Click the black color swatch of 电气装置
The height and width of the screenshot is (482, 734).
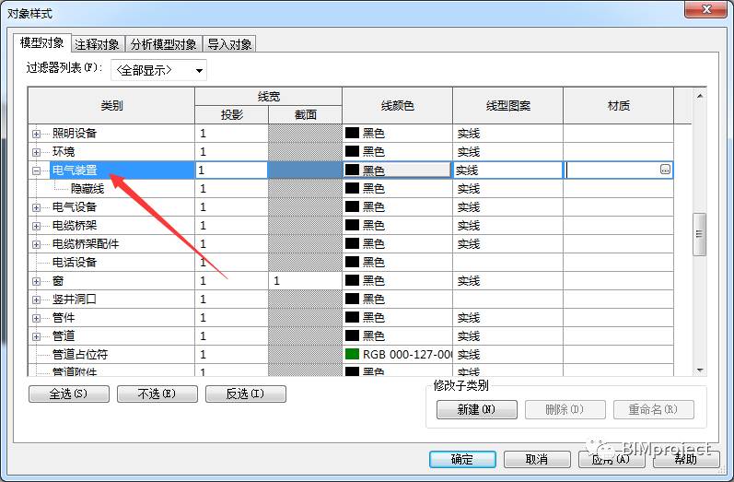352,170
